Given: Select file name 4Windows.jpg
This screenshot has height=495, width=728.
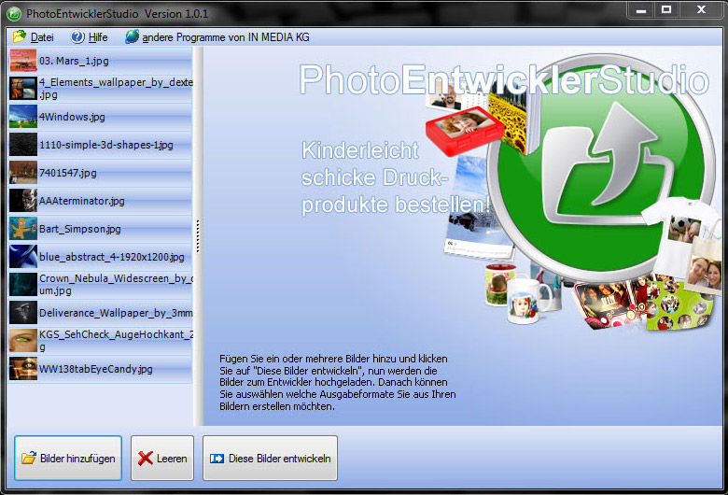Looking at the screenshot, I should click(72, 117).
